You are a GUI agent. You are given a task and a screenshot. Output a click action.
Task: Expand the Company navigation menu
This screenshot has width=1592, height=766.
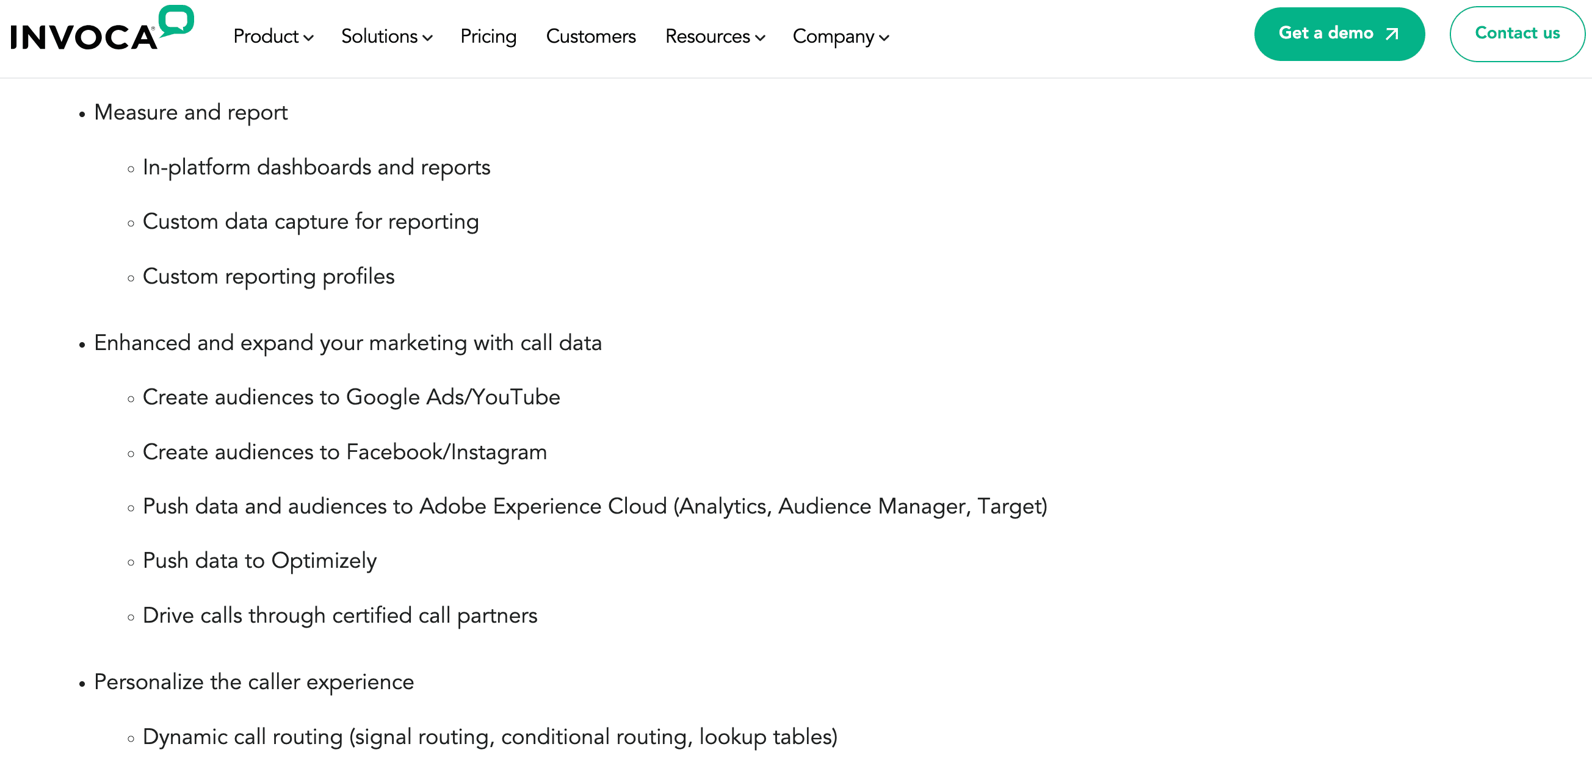(x=834, y=37)
